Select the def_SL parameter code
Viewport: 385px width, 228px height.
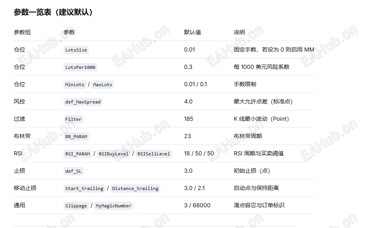(73, 171)
